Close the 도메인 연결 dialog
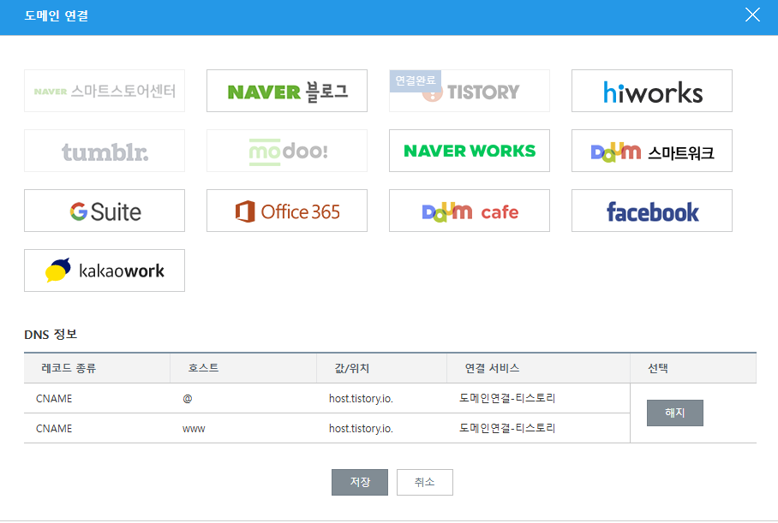 point(752,15)
